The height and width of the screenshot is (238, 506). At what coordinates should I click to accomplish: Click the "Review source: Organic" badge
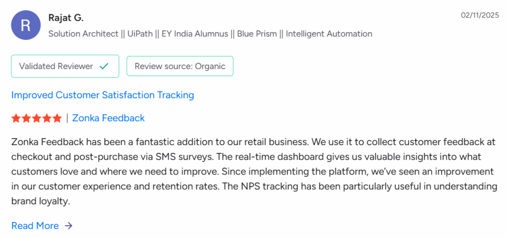[x=180, y=66]
